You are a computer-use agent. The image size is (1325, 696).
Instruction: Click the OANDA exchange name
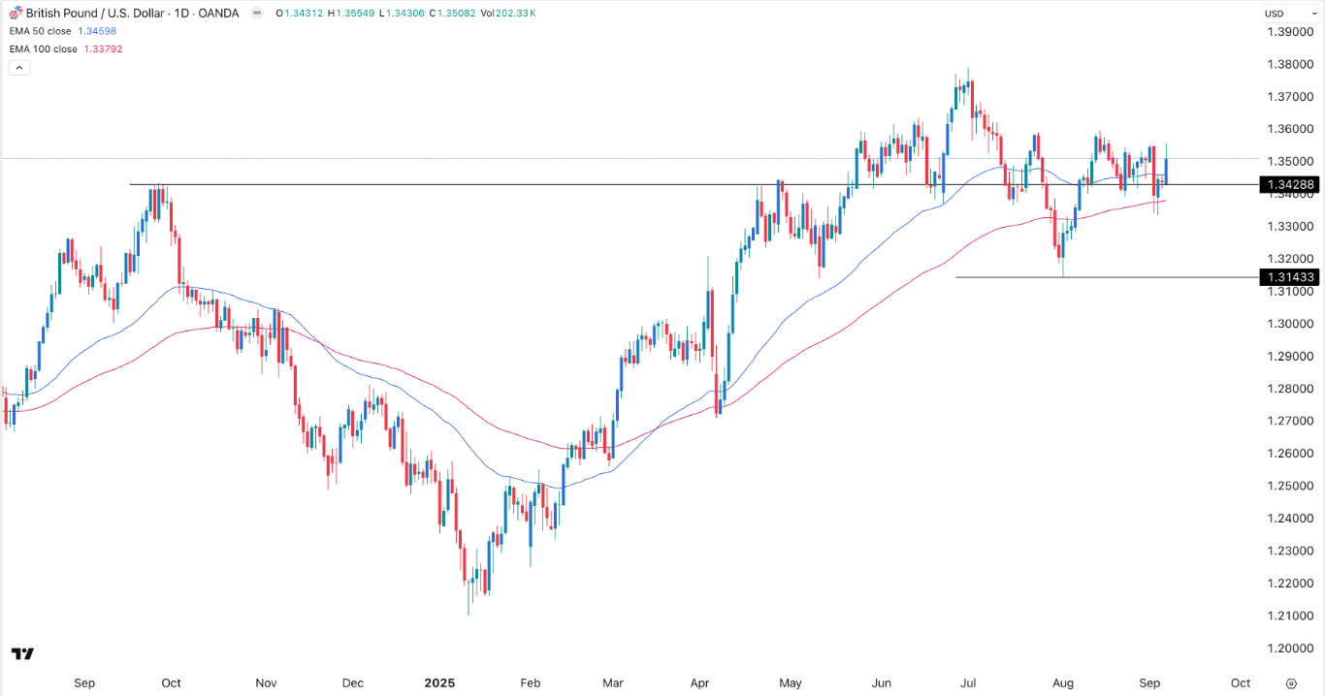click(218, 13)
